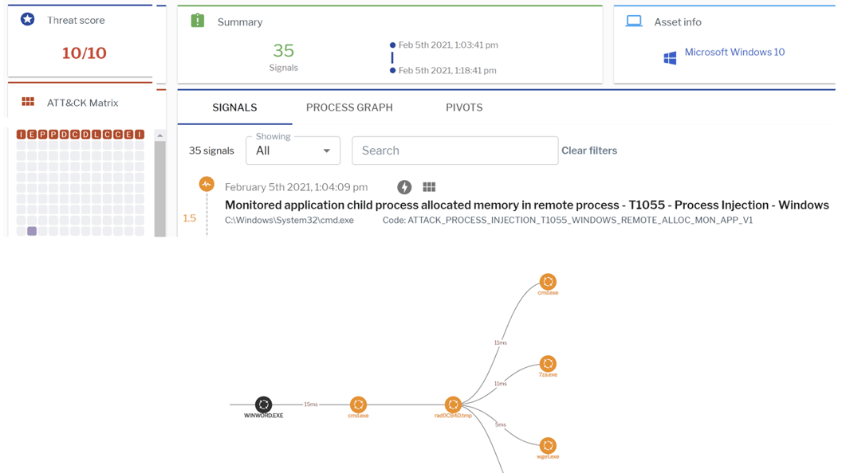Select the SIGNALS tab

coord(234,107)
